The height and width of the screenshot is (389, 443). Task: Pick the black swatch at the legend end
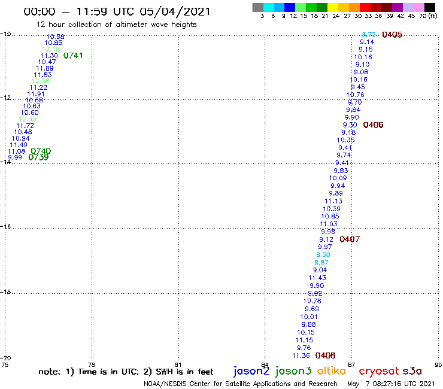tap(429, 7)
